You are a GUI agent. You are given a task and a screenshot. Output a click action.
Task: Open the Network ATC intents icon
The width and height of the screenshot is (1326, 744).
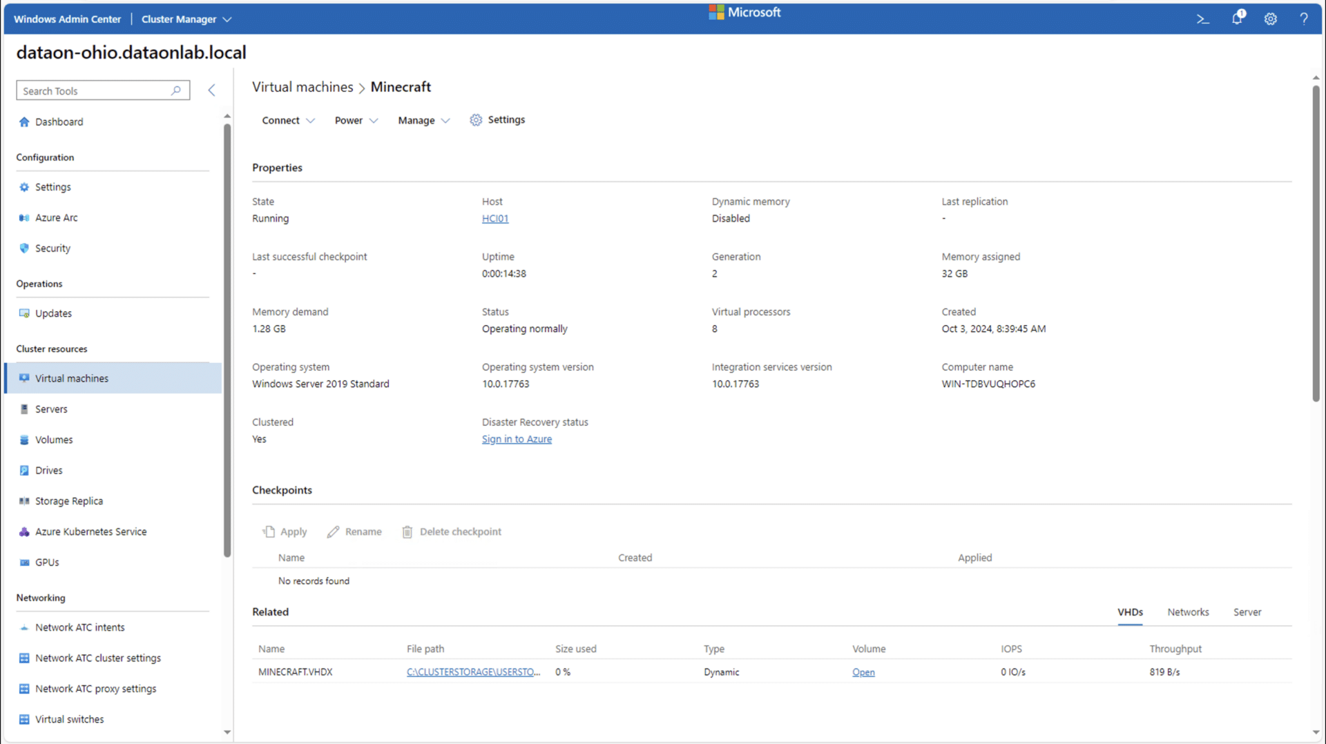click(24, 627)
